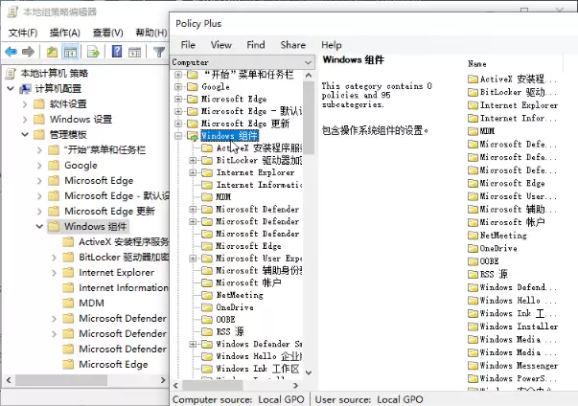This screenshot has width=578, height=406.
Task: Click the blue back arrow toolbar icon
Action: pyautogui.click(x=12, y=52)
